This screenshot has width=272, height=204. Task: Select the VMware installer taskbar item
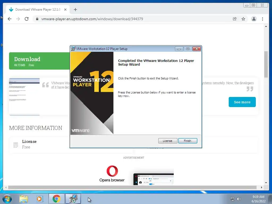[73, 199]
